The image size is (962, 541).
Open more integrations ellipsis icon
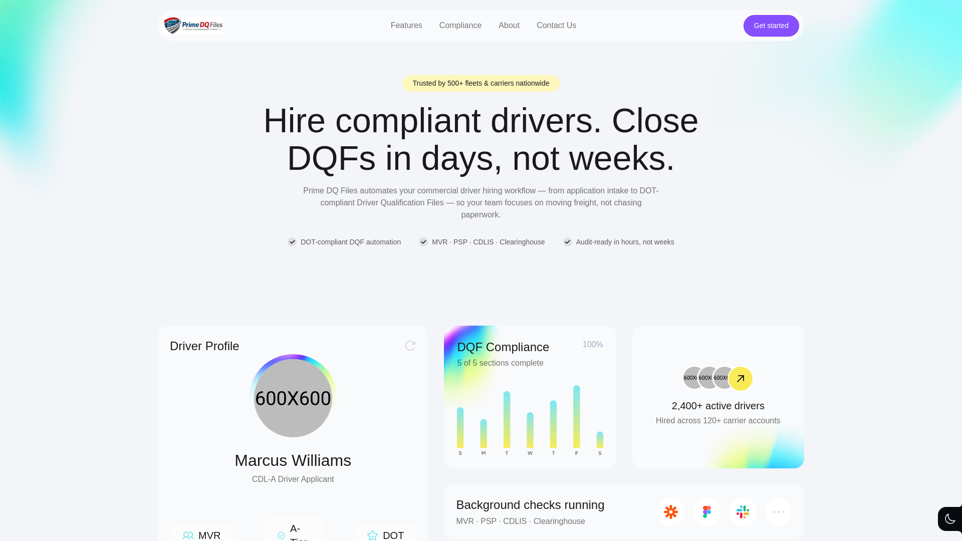pyautogui.click(x=779, y=512)
